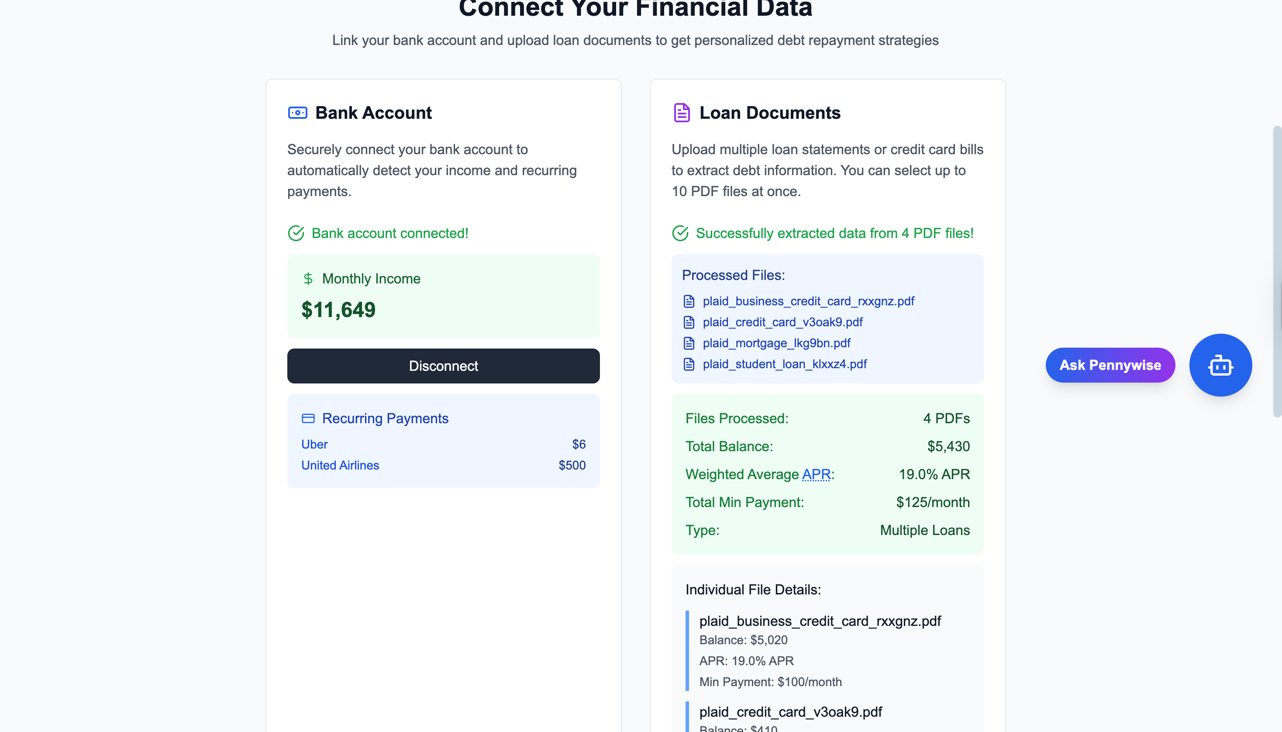Click the Bank Account cash icon

pyautogui.click(x=297, y=113)
